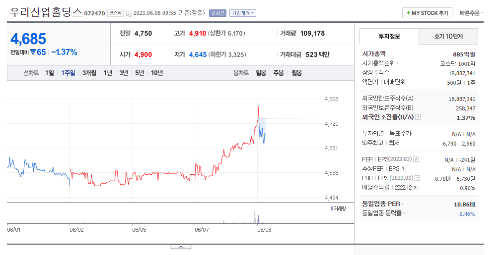Click the 액면가 value 500원
This screenshot has height=255, width=499.
click(x=454, y=83)
